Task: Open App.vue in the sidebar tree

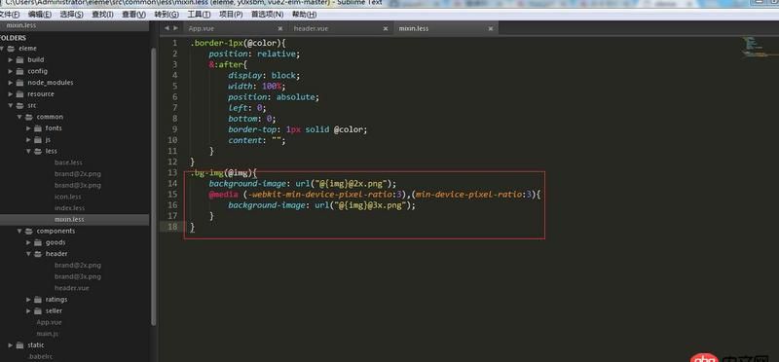Action: tap(50, 322)
